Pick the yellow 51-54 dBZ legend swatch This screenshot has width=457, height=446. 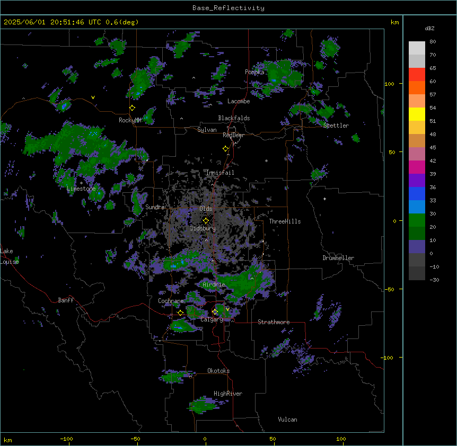417,114
